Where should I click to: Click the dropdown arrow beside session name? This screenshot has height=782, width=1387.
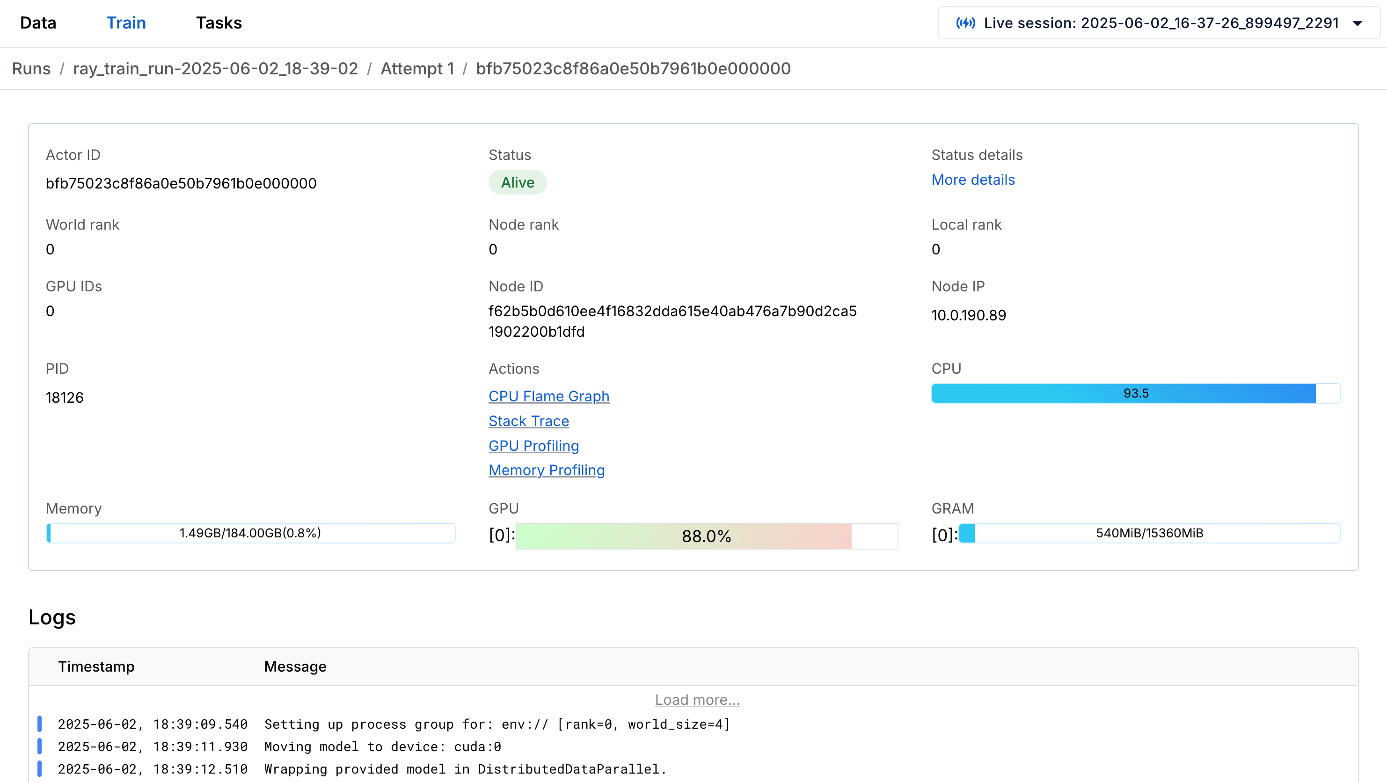click(x=1358, y=24)
